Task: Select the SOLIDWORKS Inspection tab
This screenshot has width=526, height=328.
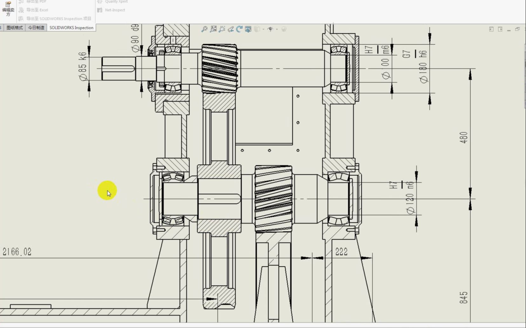Action: [72, 28]
